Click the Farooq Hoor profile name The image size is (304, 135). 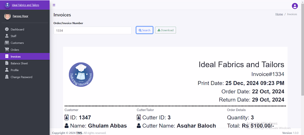coord(20,16)
